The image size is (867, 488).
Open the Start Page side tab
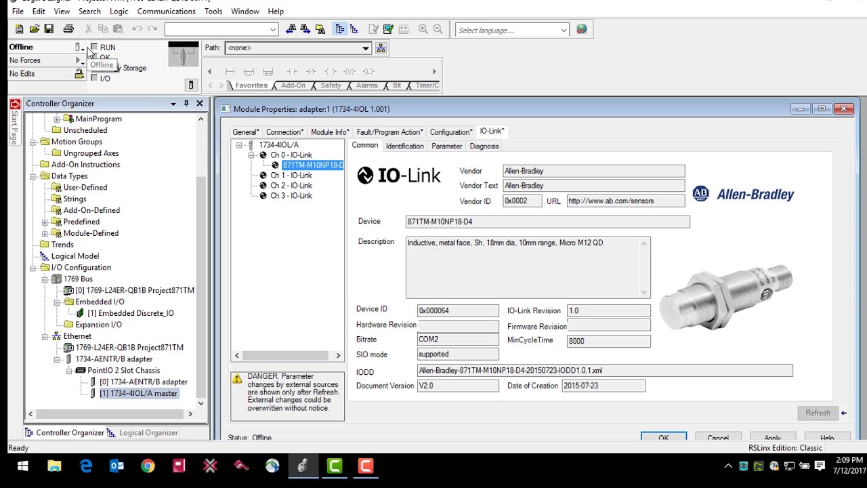(15, 123)
